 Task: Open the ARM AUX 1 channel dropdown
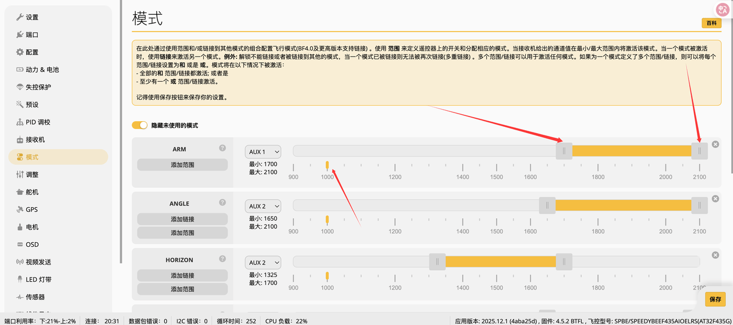263,152
